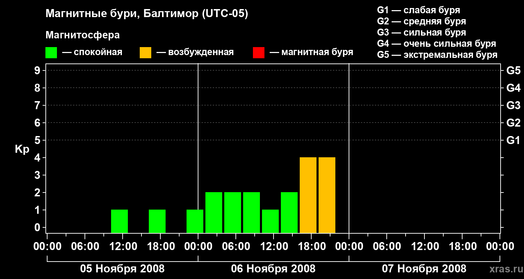Select the "G1 — слабая буря" legend line
The height and width of the screenshot is (279, 524).
[419, 10]
